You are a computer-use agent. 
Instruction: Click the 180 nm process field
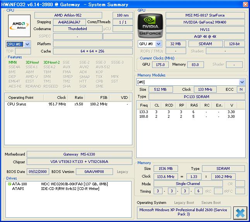123,15
